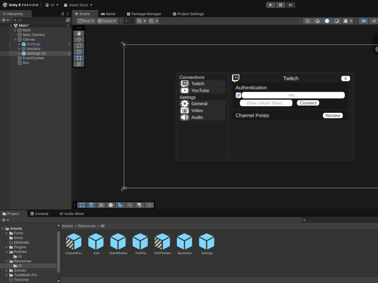Toggle the circle overlay in bottom bar
Screen dimensions: 378x283
[111, 205]
